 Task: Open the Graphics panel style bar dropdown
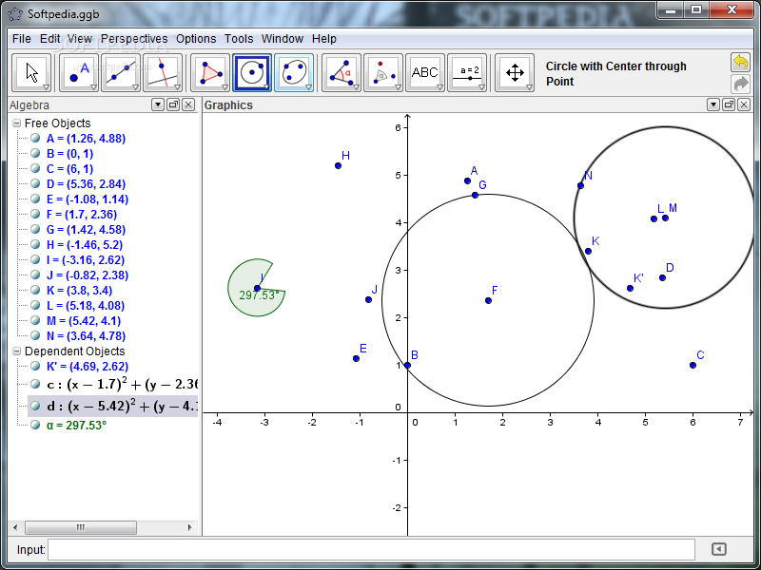[712, 104]
